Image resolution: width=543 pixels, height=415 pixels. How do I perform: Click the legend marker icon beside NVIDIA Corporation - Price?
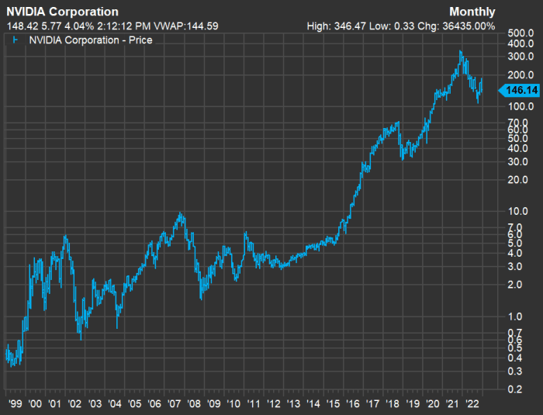click(16, 40)
